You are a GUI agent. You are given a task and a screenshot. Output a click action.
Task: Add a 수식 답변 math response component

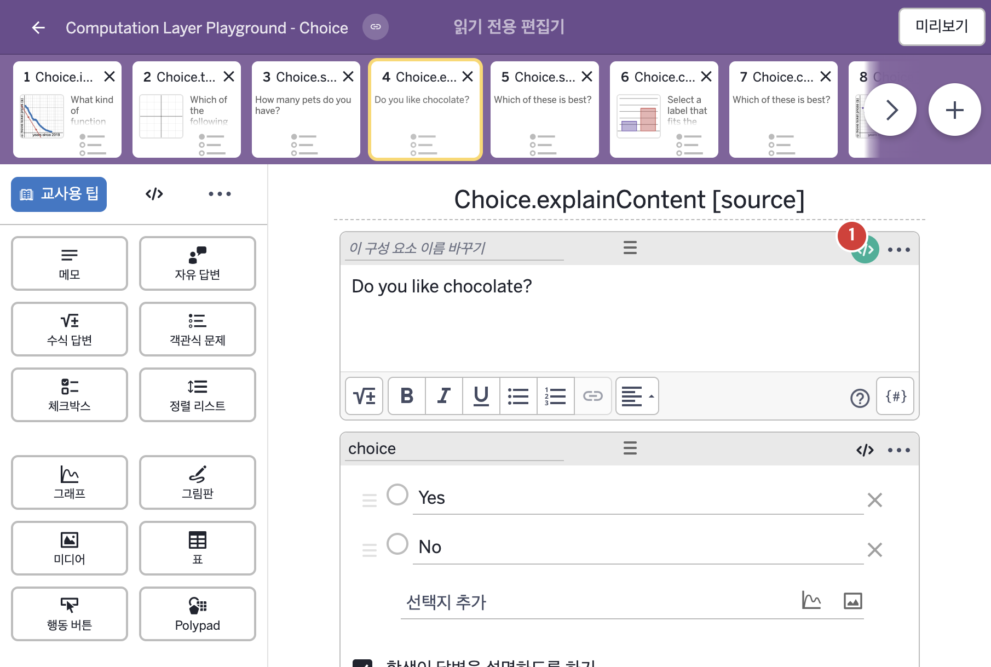(70, 329)
